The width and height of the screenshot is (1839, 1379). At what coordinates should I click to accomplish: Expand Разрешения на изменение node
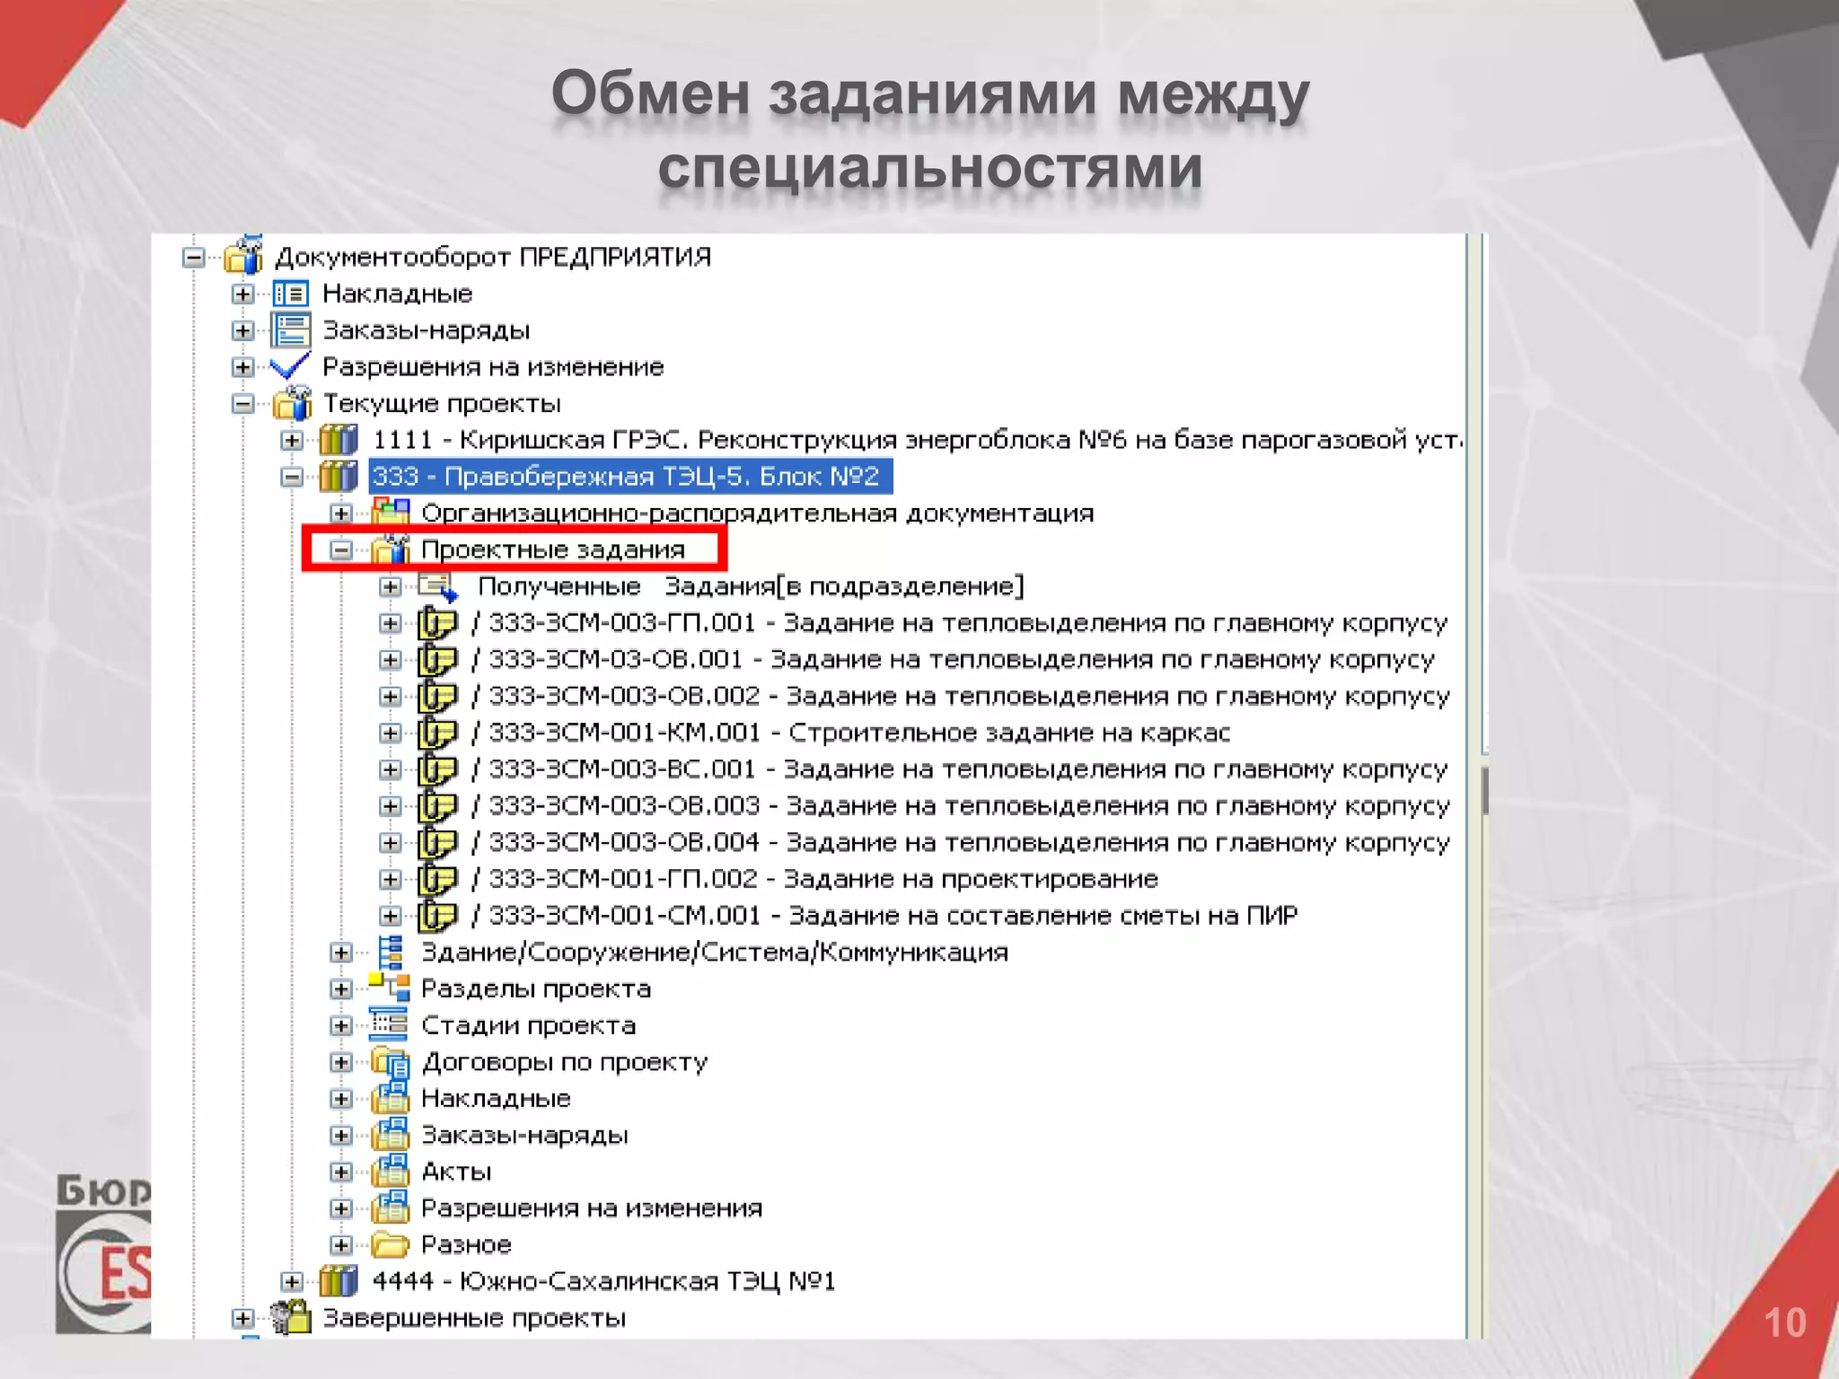[242, 367]
